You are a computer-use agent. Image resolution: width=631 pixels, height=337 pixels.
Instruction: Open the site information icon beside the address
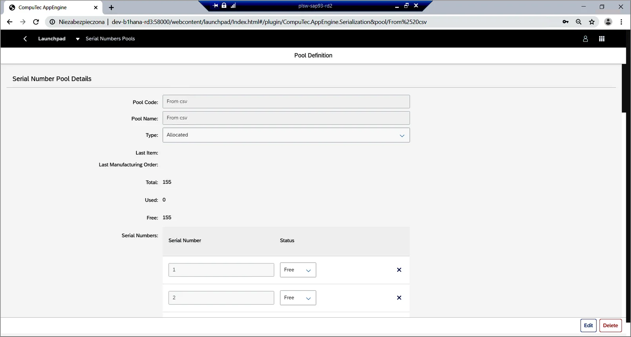point(52,22)
